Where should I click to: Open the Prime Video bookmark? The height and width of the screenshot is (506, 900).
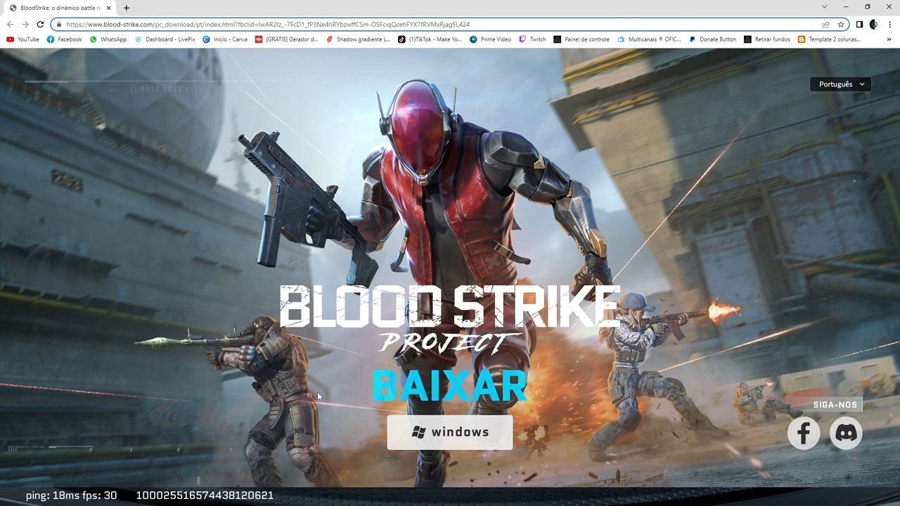point(491,39)
